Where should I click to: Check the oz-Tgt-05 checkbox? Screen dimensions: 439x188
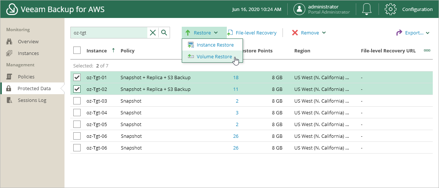click(77, 124)
